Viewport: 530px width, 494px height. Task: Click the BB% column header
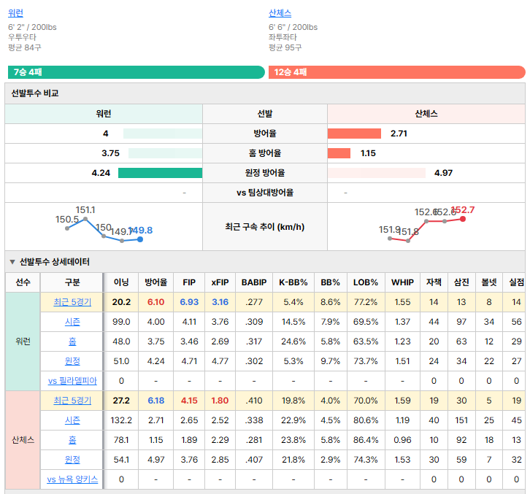click(331, 282)
